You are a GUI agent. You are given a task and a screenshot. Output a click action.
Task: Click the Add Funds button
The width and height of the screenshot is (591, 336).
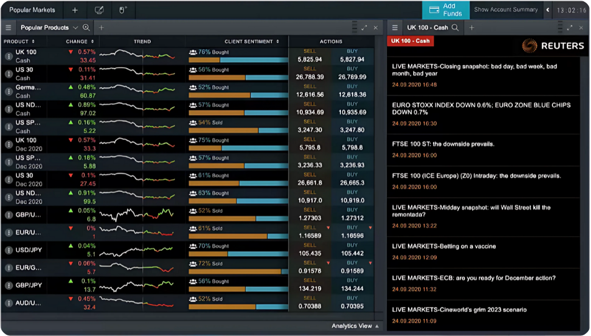445,10
